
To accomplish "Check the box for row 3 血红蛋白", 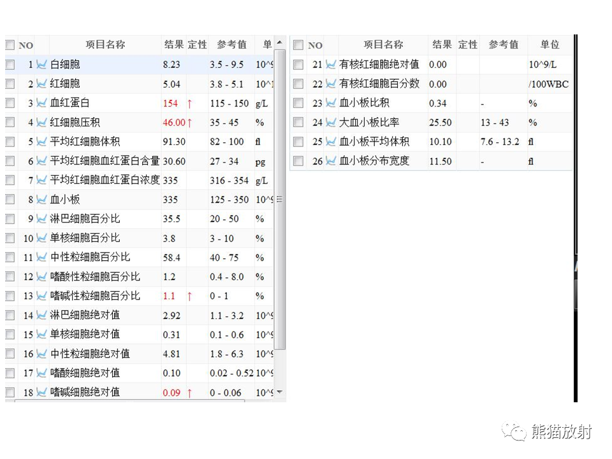I will pyautogui.click(x=10, y=103).
